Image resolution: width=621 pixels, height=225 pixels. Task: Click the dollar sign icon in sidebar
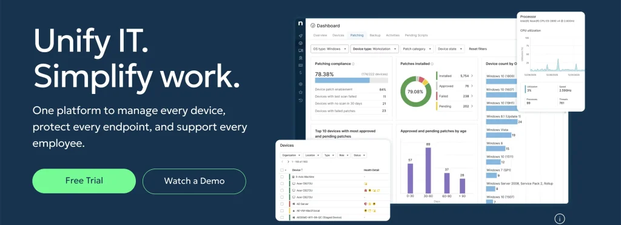301,73
